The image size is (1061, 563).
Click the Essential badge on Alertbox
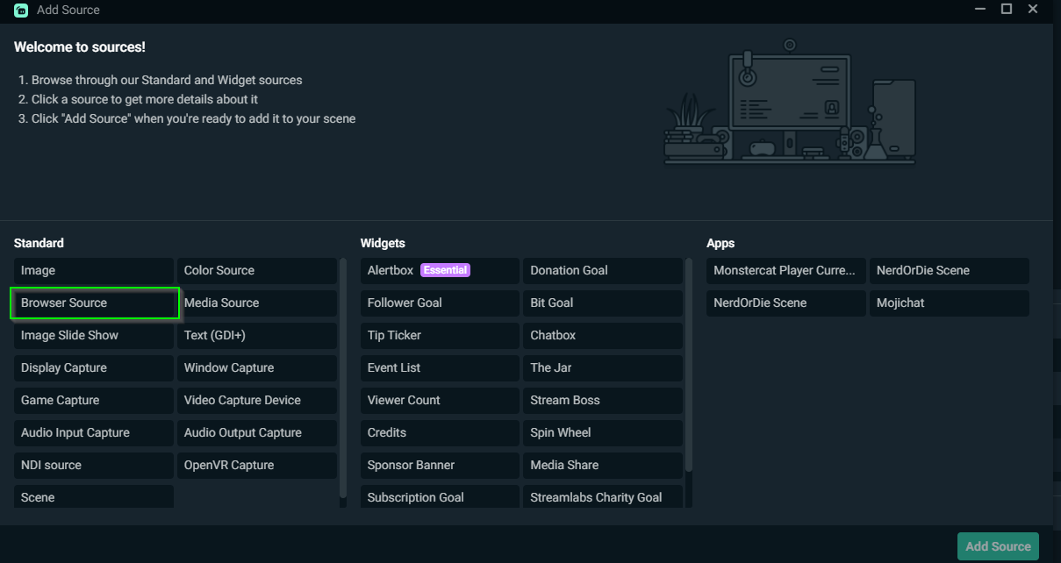pos(445,270)
